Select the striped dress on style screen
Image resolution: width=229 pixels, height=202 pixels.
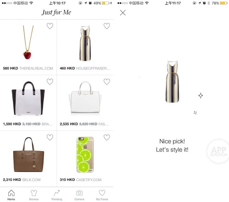tap(172, 82)
